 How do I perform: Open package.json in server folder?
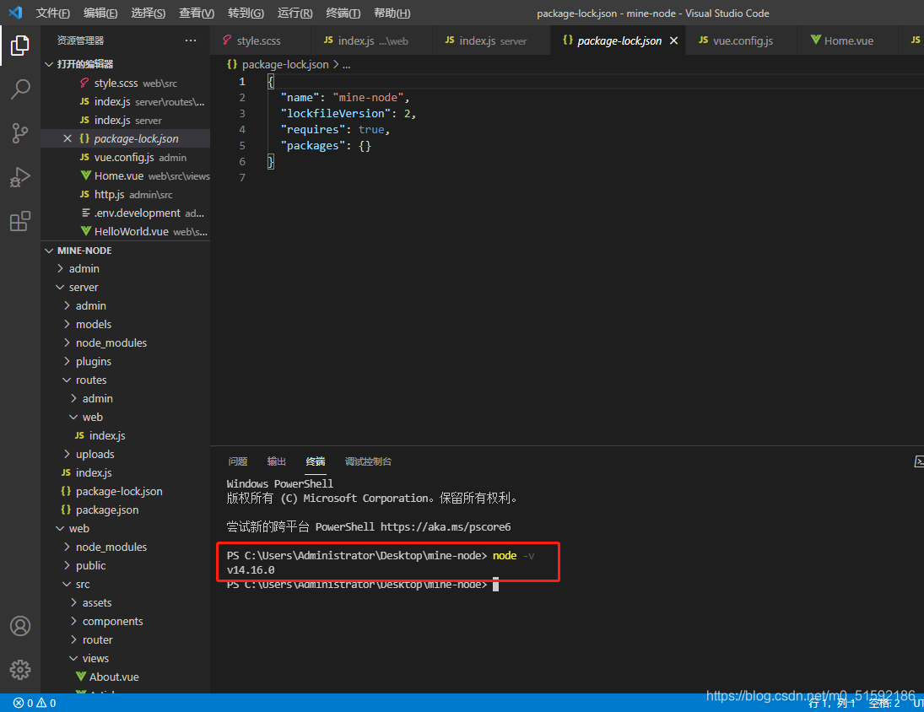tap(126, 510)
